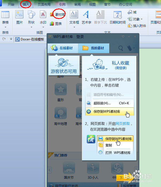Switch to 在线素材 tab

63,48
